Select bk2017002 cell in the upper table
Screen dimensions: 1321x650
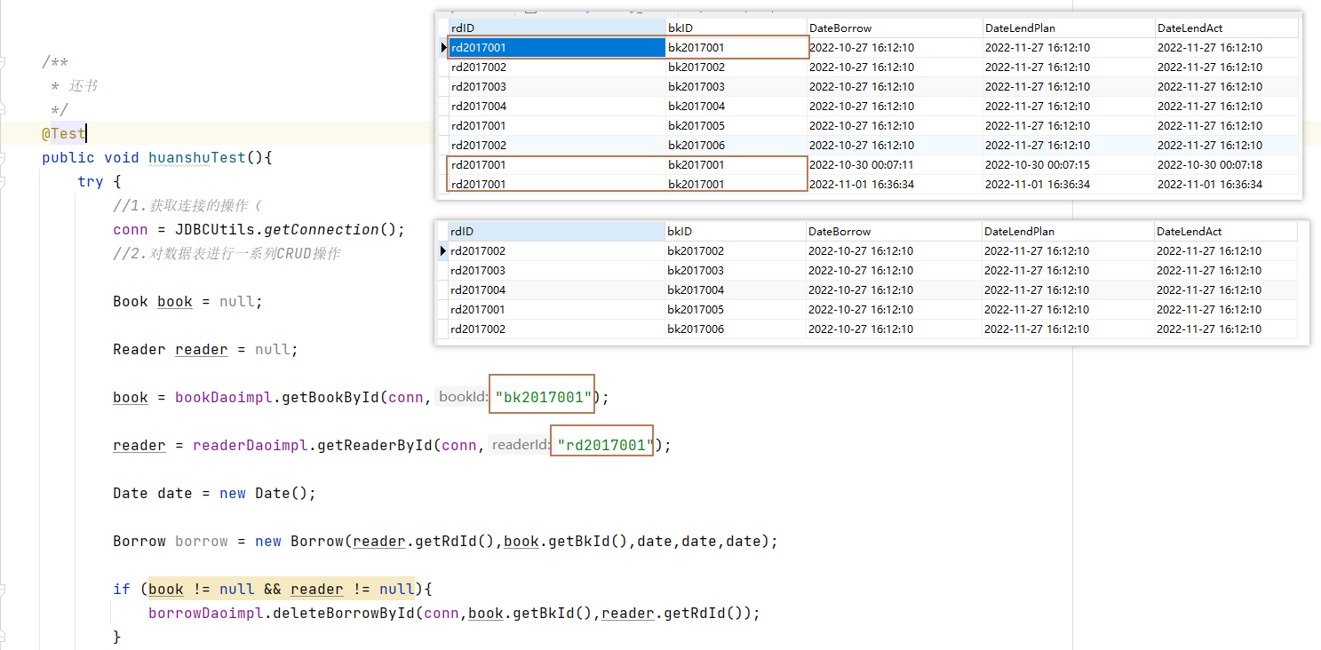(736, 67)
